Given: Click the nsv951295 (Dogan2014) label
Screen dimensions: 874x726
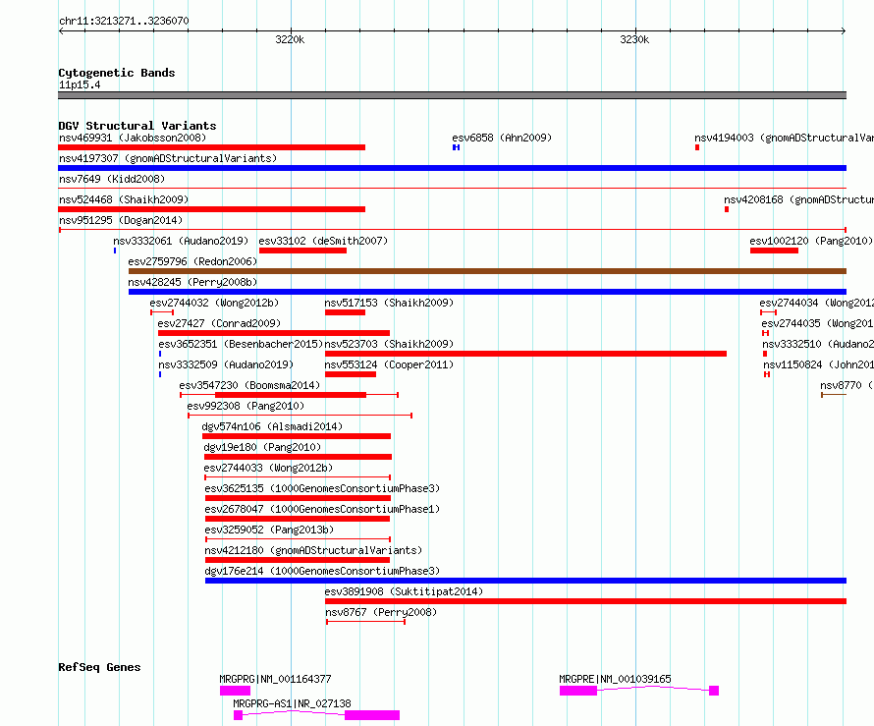Looking at the screenshot, I should 121,220.
